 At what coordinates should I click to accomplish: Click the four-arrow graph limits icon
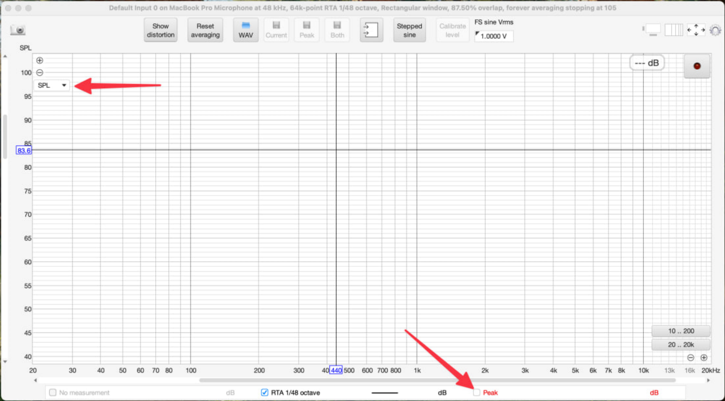click(x=696, y=30)
